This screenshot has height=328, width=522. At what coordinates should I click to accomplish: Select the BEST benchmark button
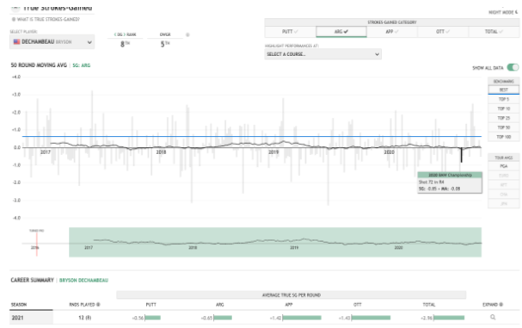503,90
